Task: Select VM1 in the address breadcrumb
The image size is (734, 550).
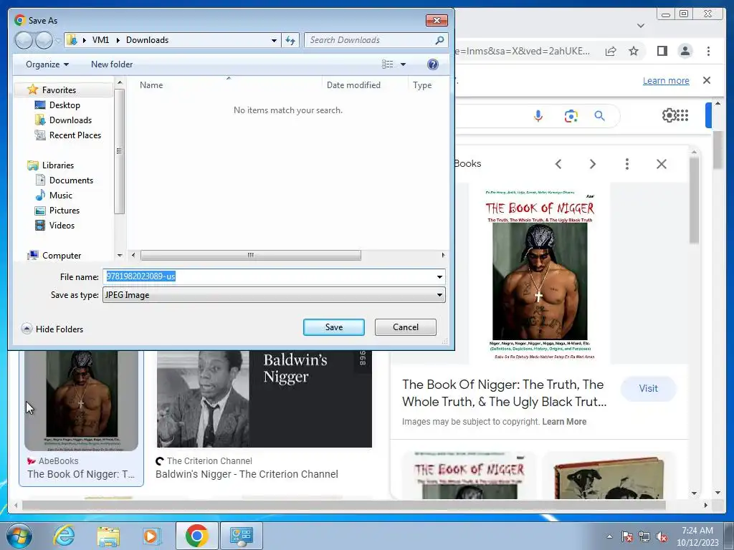Action: 100,40
